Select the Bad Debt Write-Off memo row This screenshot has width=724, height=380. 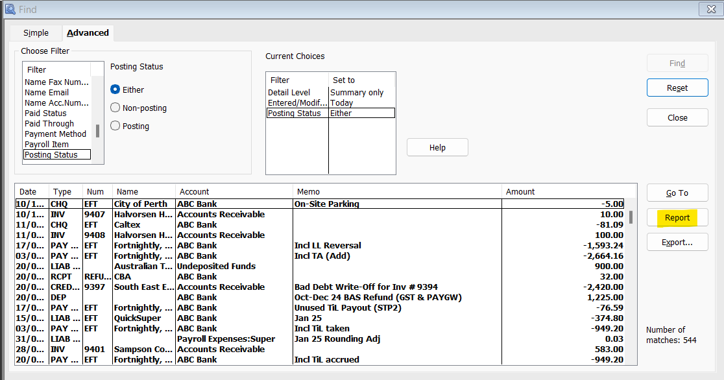pyautogui.click(x=320, y=287)
